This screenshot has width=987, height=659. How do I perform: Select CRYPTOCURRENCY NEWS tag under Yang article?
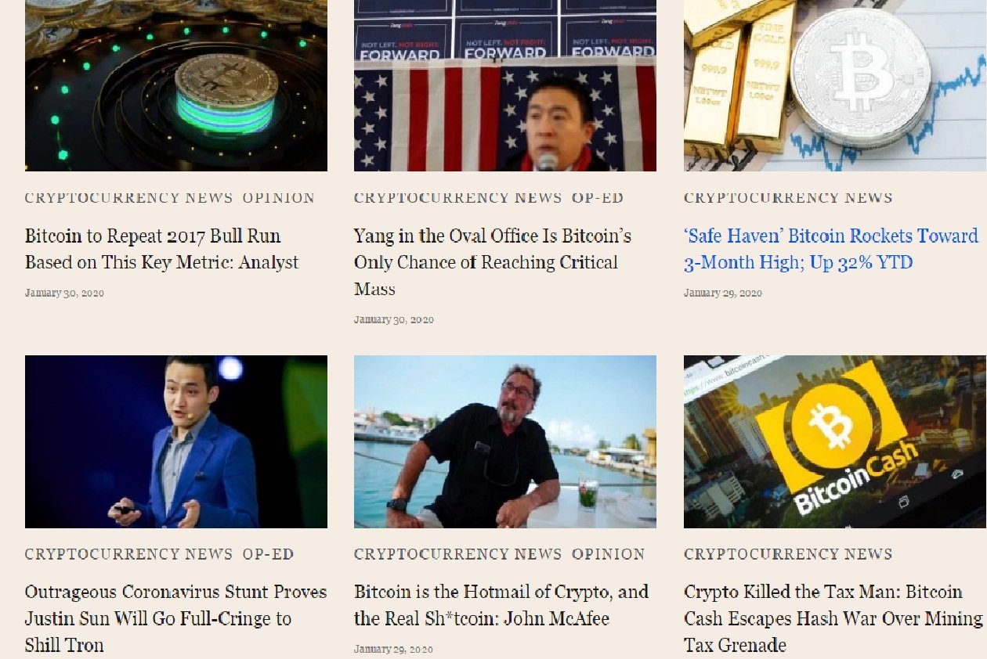[x=458, y=198]
